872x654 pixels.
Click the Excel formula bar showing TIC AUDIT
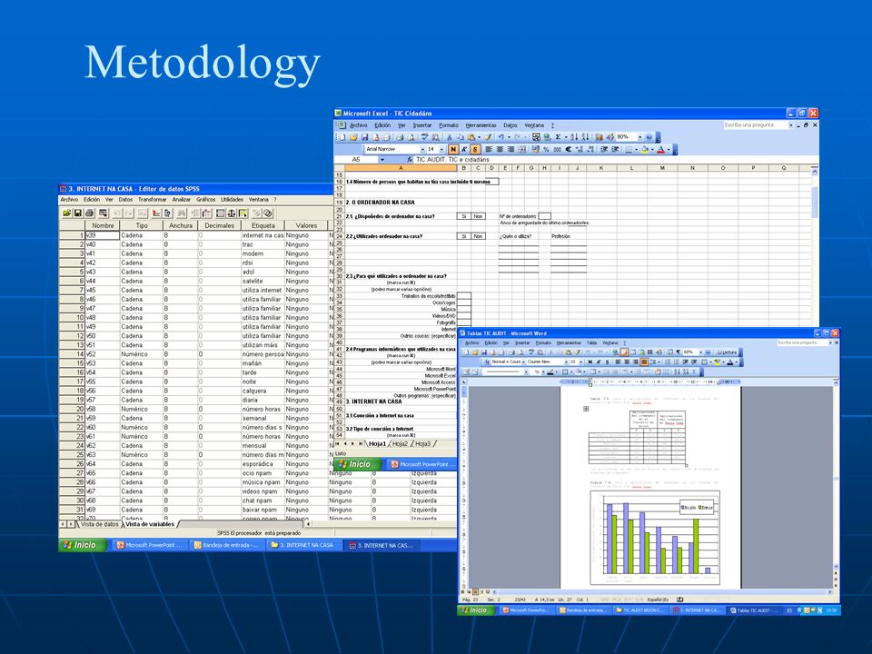tap(616, 160)
